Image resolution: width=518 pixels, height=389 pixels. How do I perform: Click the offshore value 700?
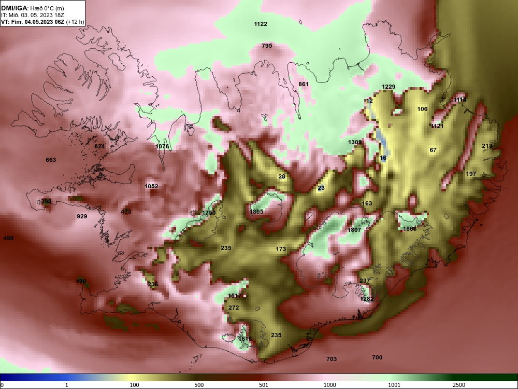point(377,357)
